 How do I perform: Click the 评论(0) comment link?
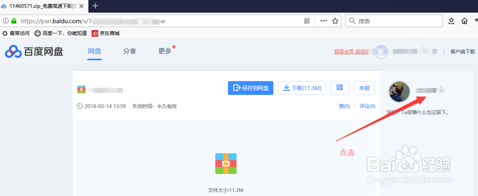coord(367,106)
